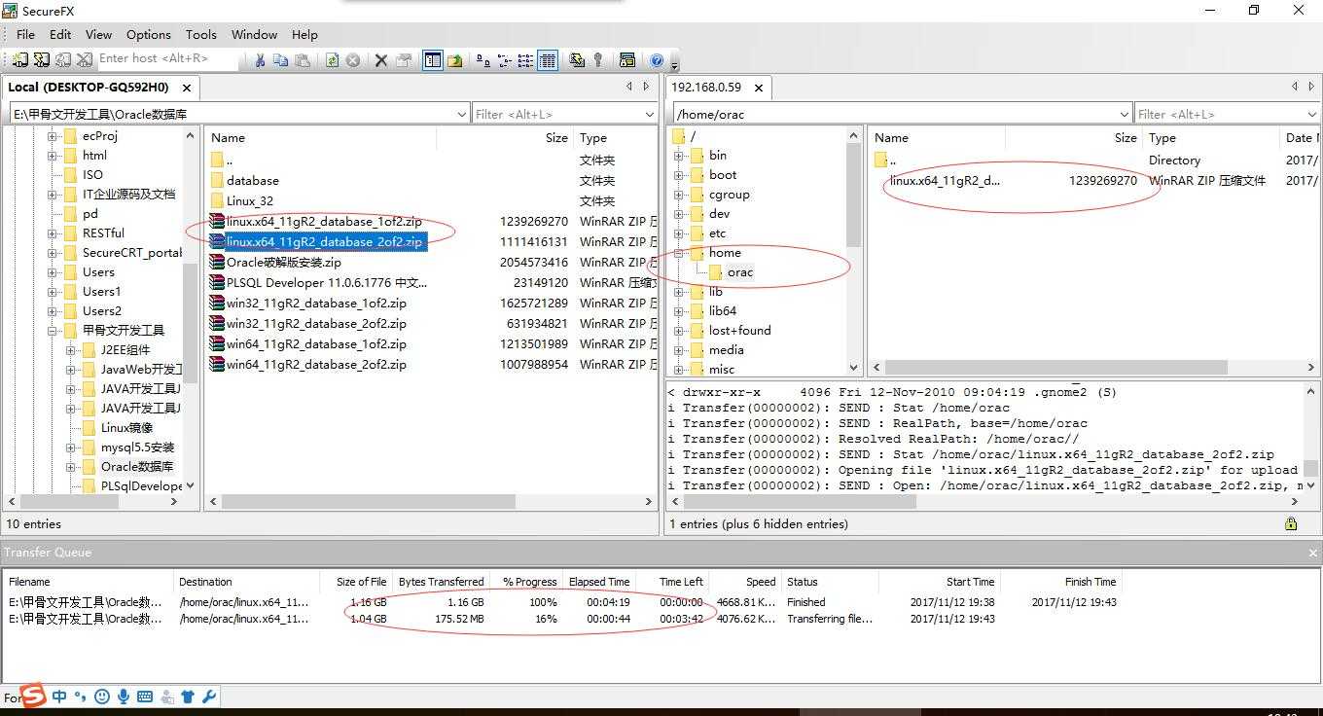Select Oracle破解版安装.zip file

coord(284,263)
